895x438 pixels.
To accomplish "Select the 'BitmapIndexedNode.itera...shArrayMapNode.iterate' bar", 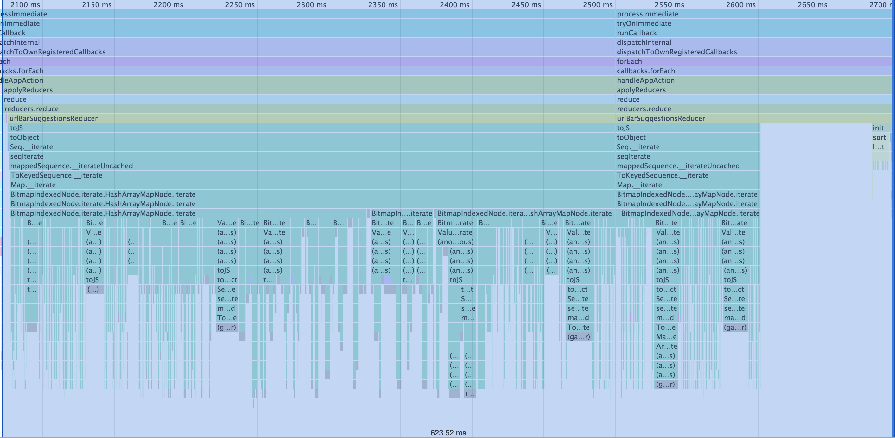I will click(524, 213).
